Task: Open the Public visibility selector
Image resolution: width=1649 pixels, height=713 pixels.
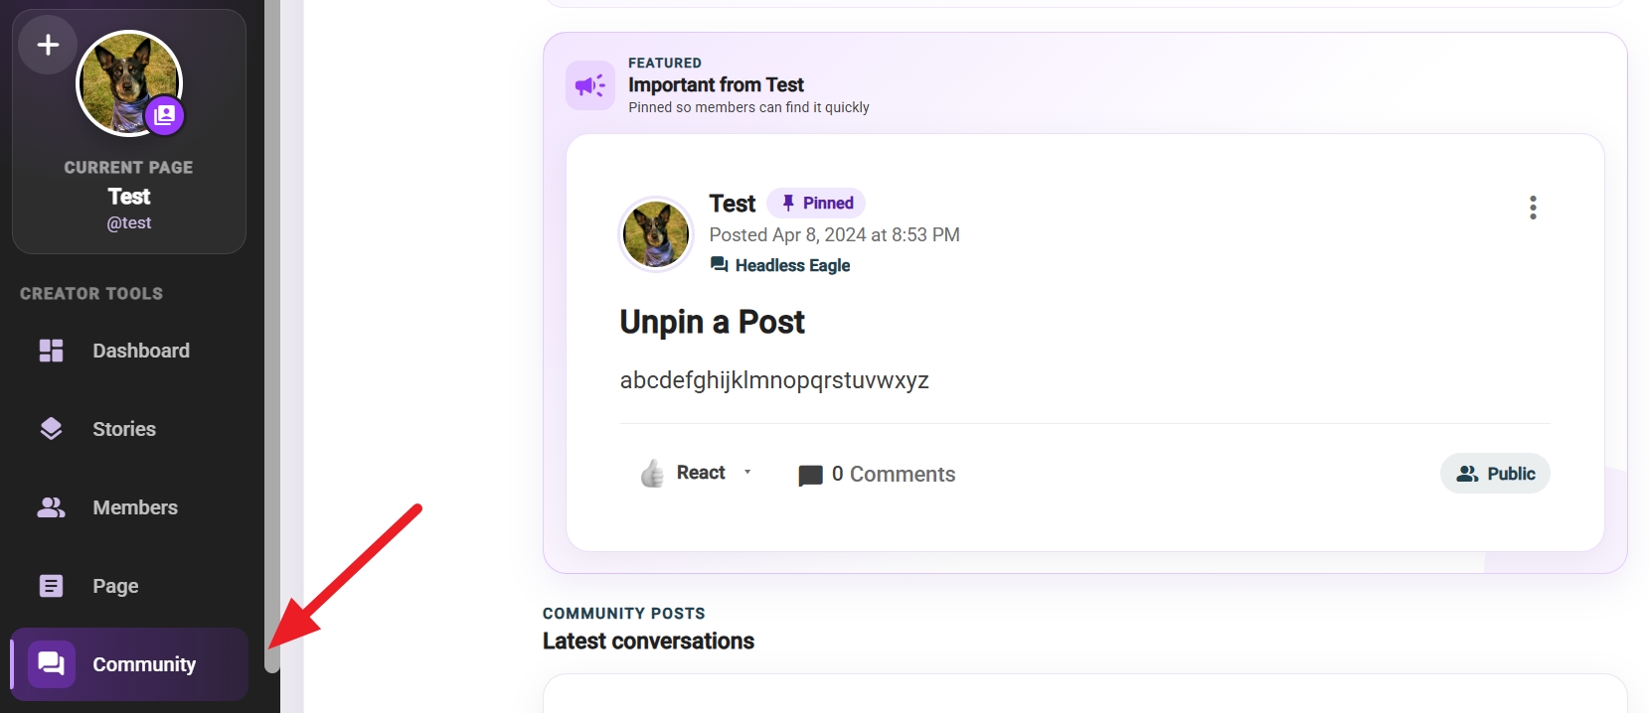Action: 1495,474
